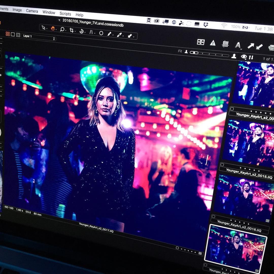Toggle checkbox above Younger_KeyArt_s2_0016 thumbnail
Viewport: 274px width, 274px height.
(x=213, y=216)
